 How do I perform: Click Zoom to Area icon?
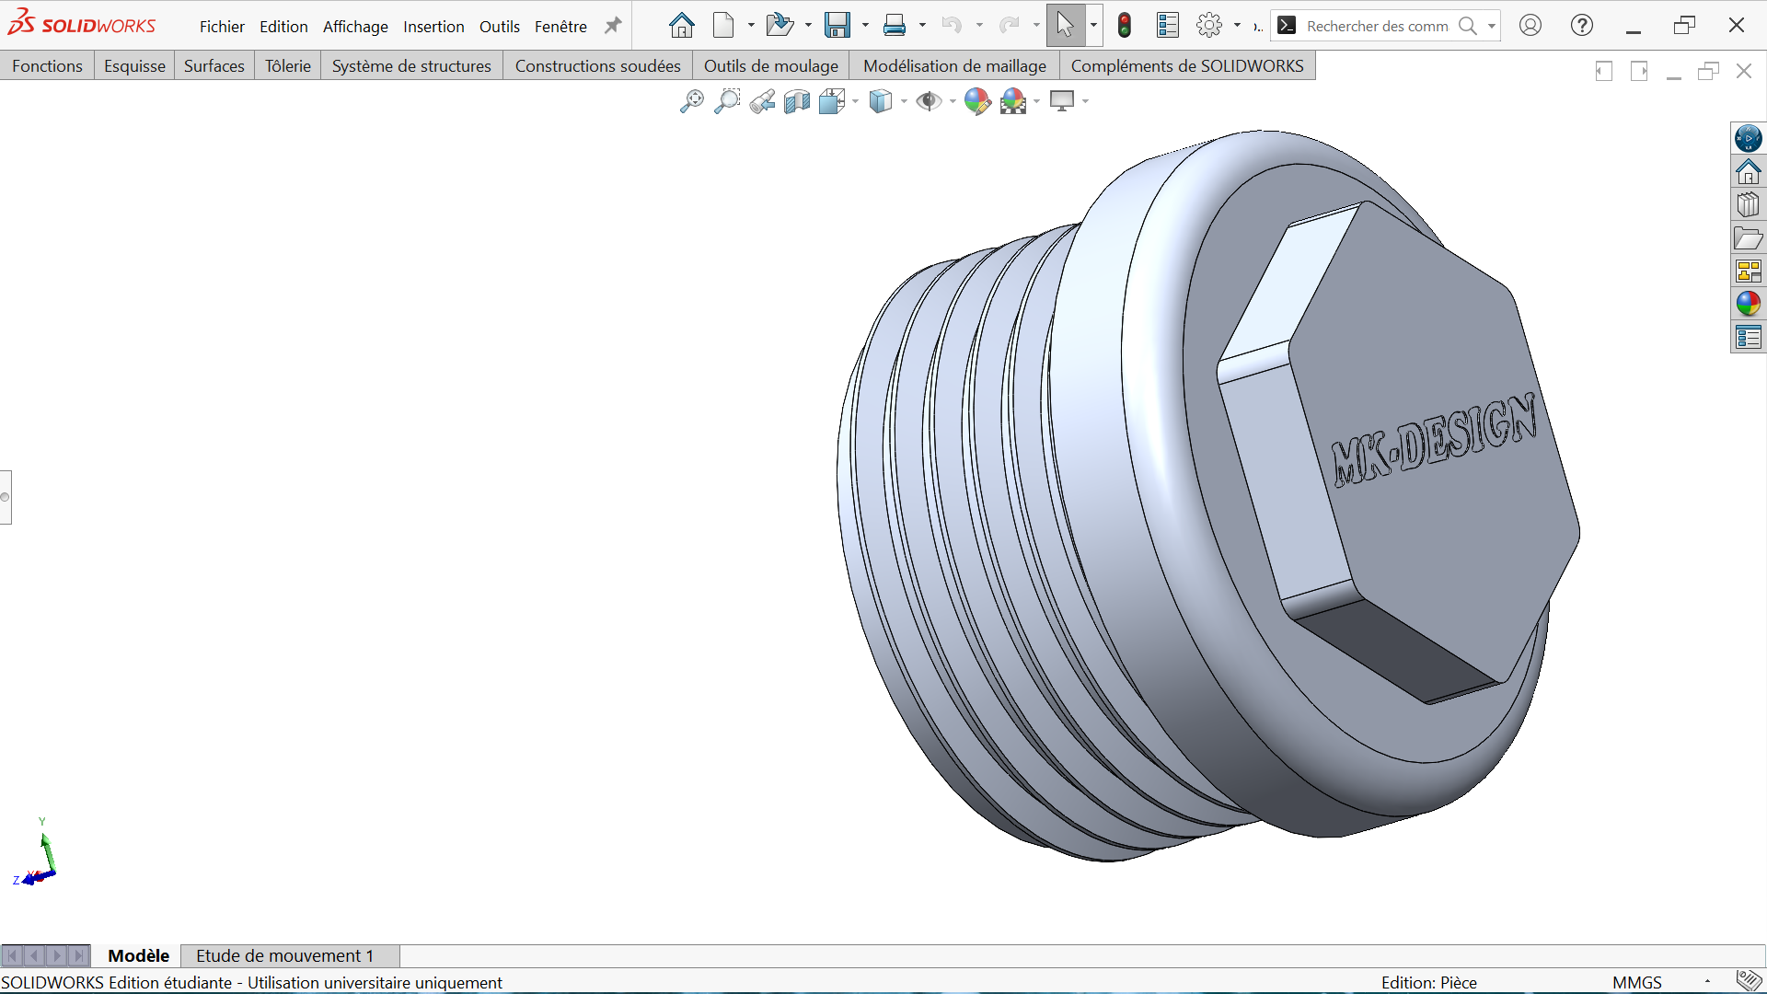click(x=727, y=101)
